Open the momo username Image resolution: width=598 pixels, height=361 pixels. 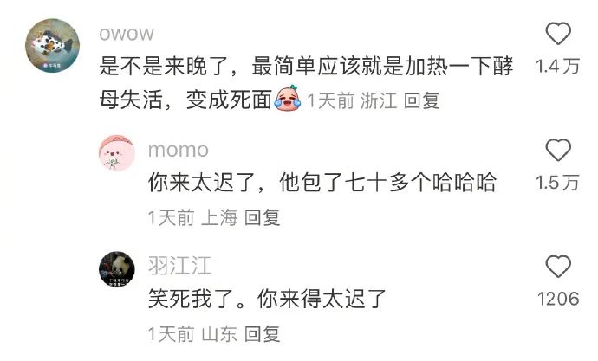point(179,150)
